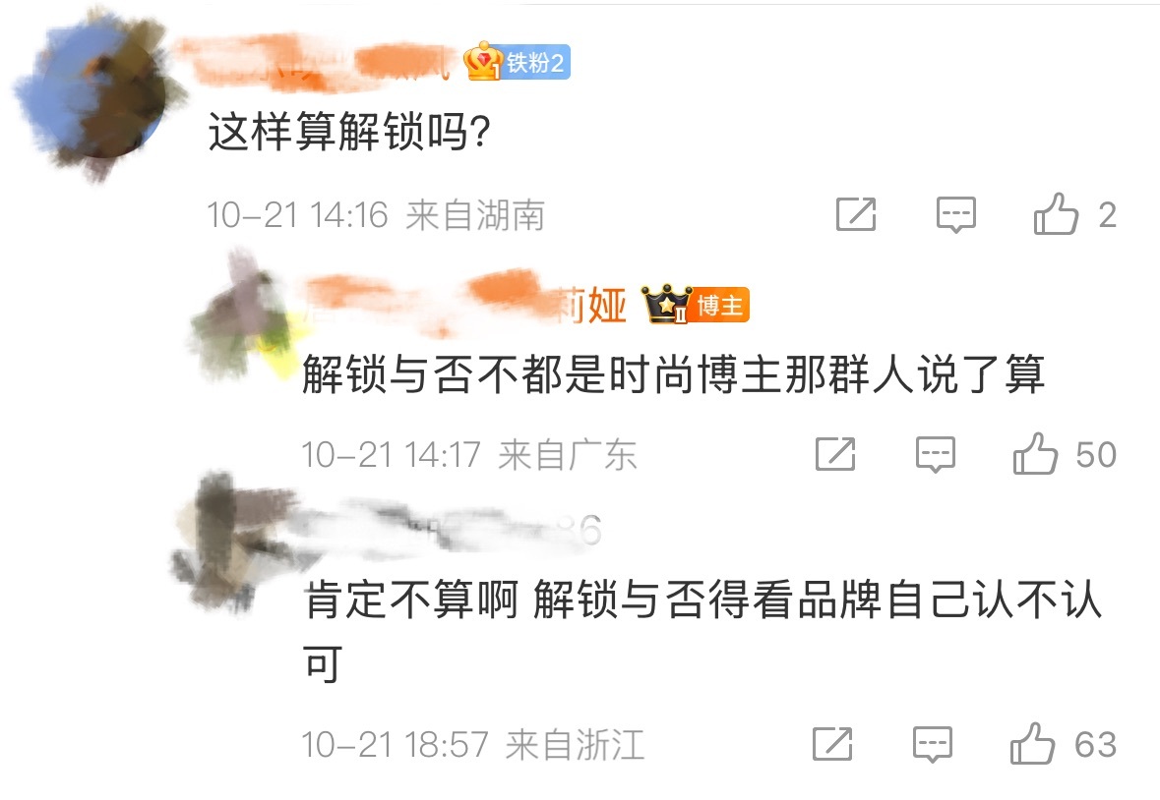Like the comment from 浙江
This screenshot has width=1160, height=800.
coord(1032,743)
